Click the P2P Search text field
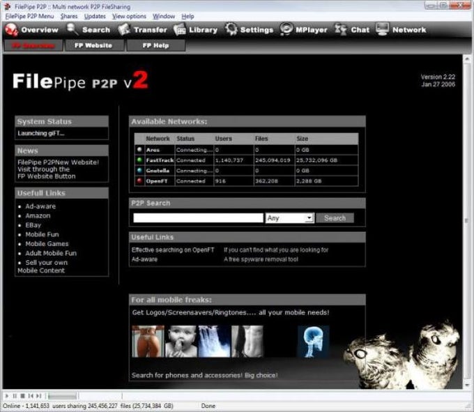Viewport: 474px width, 412px height. pyautogui.click(x=198, y=218)
